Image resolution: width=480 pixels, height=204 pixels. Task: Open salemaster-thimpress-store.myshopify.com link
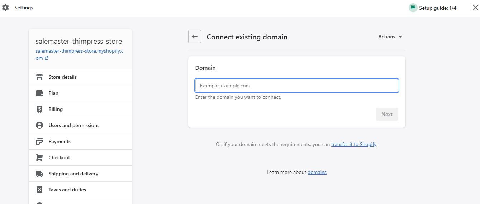point(80,54)
